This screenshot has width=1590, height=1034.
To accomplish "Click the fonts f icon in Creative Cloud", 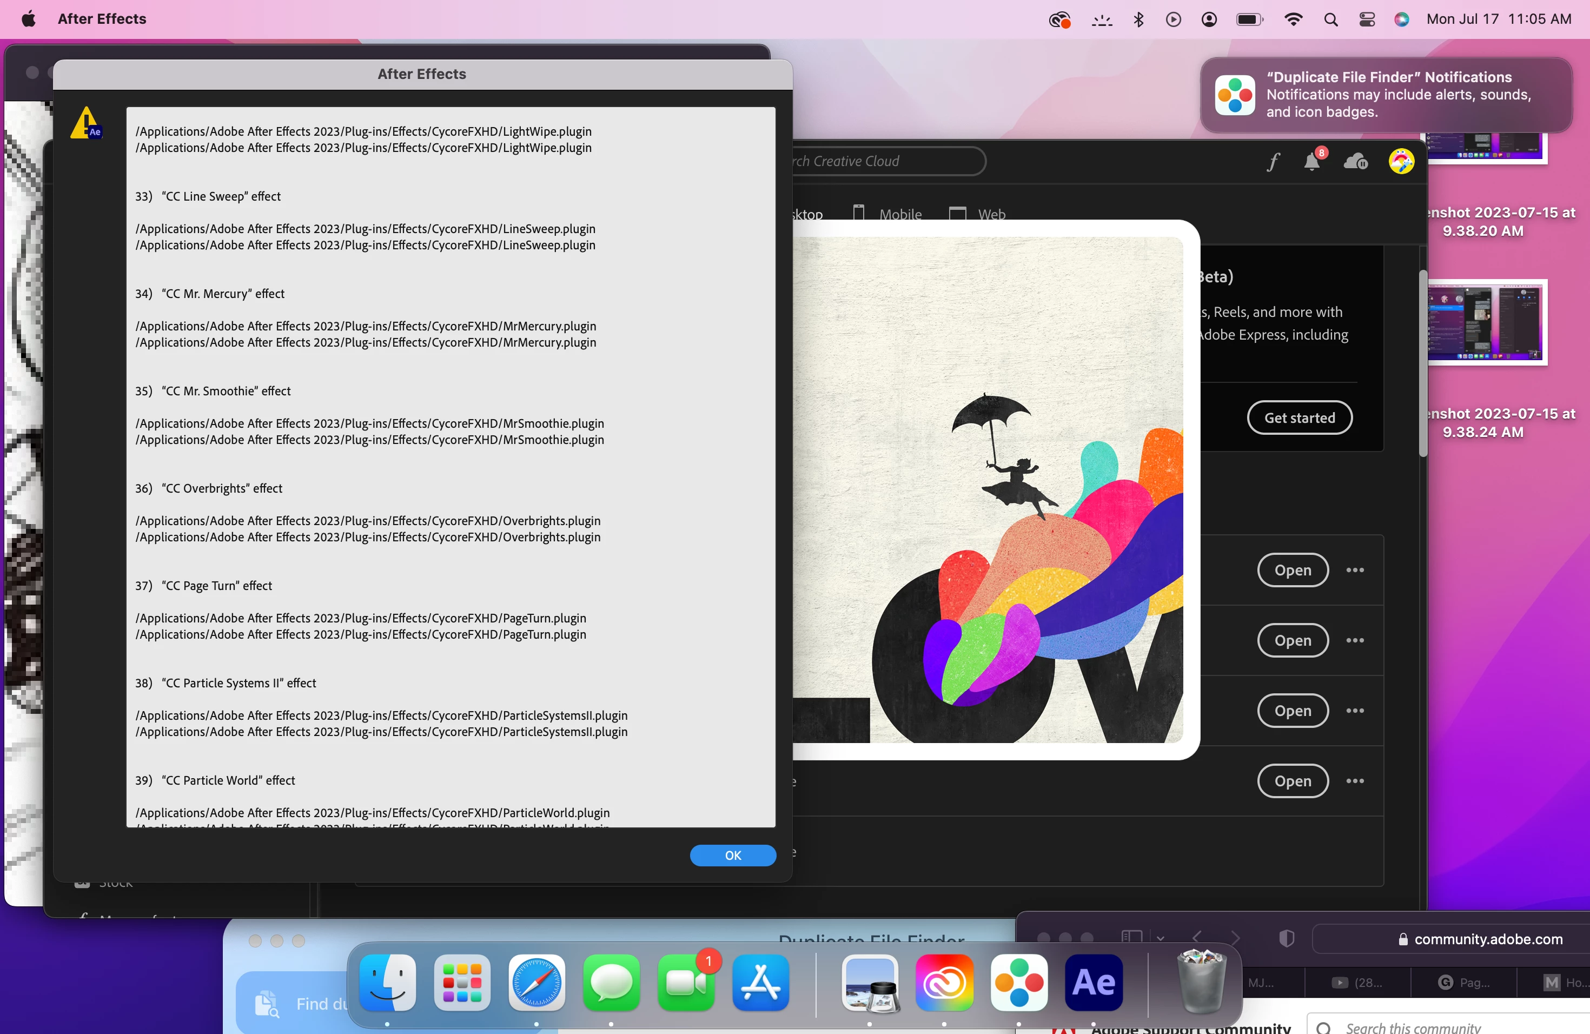I will pos(1273,162).
